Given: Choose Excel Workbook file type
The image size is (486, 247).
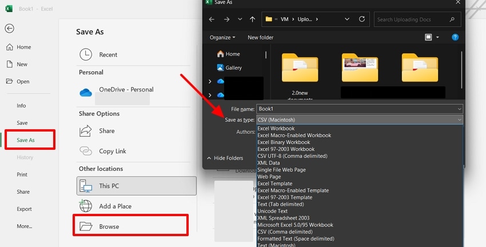Looking at the screenshot, I should 276,128.
